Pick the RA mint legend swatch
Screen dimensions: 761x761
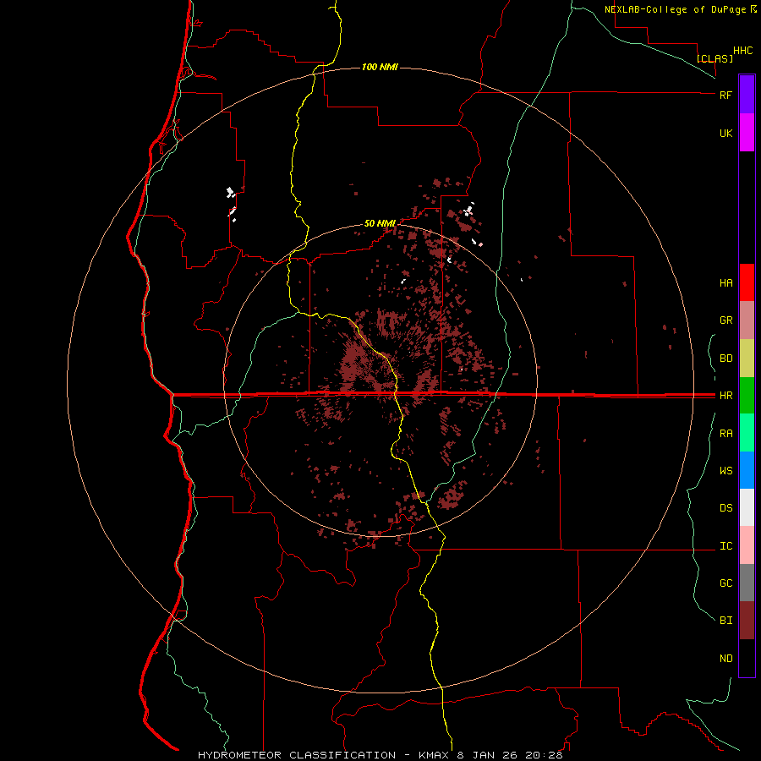747,433
